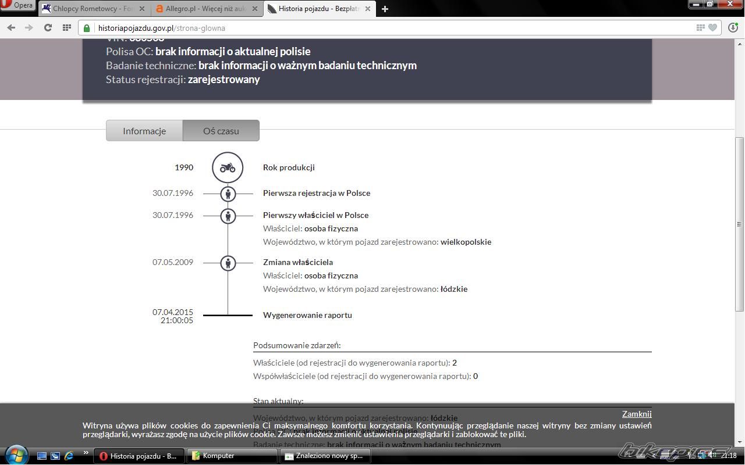Click the page vertical scrollbar thumb
The image size is (745, 465).
(739, 224)
